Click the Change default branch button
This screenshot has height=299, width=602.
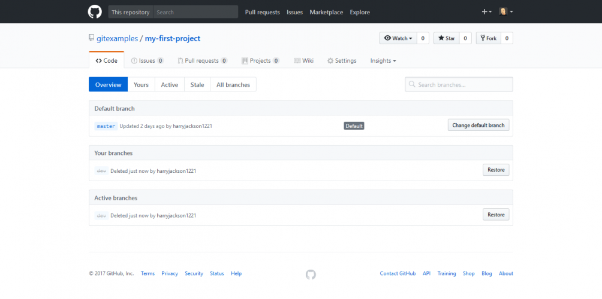coord(478,125)
